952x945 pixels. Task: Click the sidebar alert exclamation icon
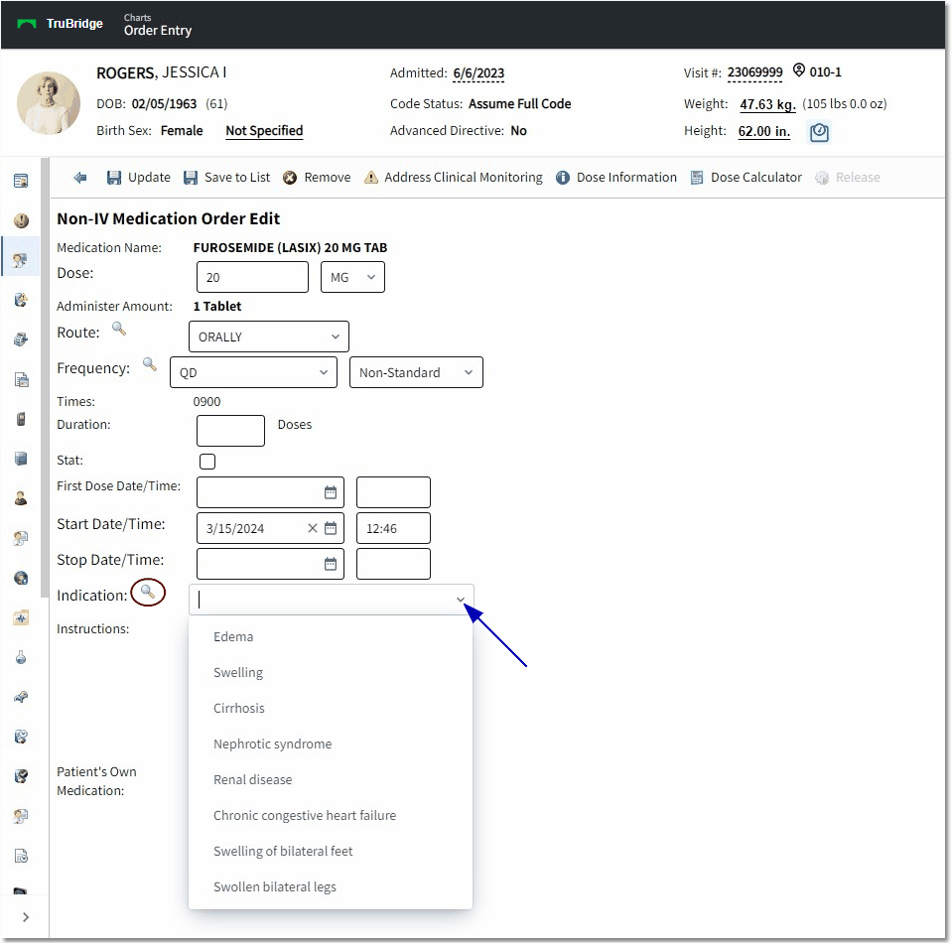[x=21, y=220]
